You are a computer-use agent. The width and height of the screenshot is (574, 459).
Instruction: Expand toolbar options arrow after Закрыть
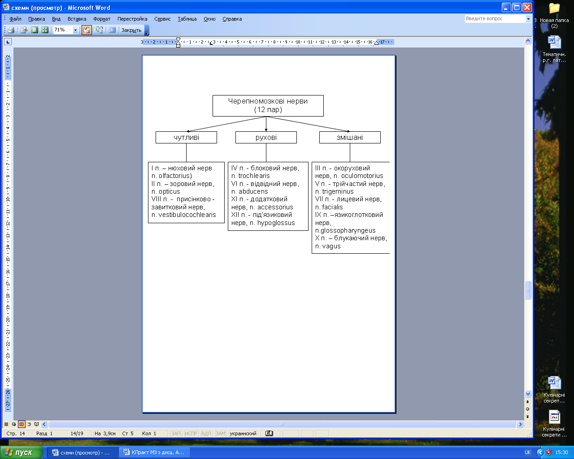tap(147, 30)
